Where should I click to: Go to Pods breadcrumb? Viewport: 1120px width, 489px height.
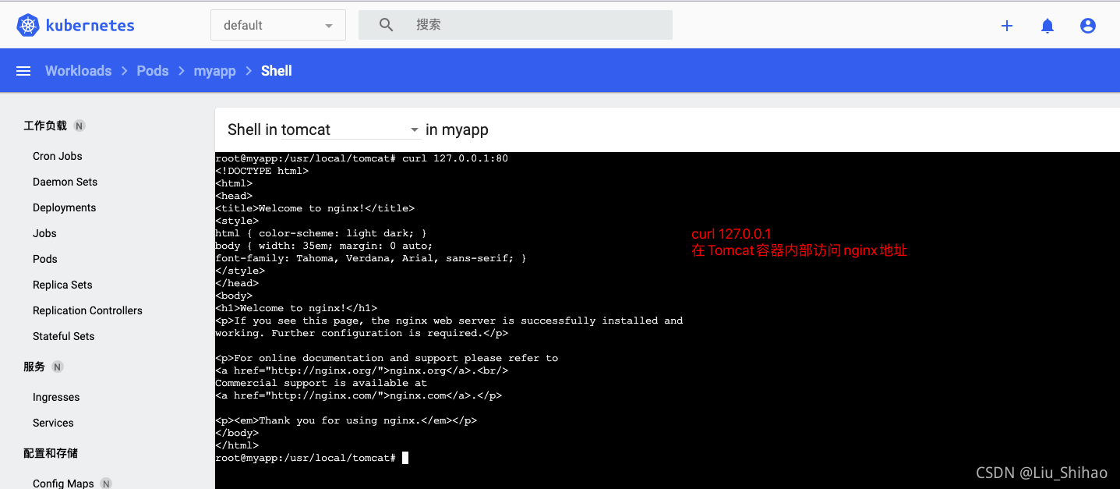[153, 71]
